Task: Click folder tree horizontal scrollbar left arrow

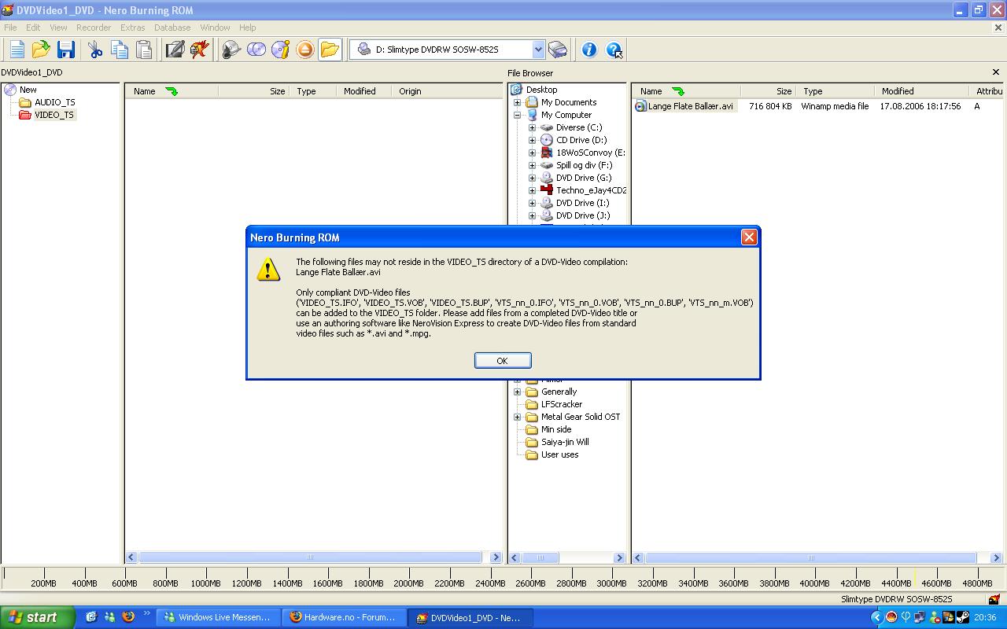Action: [515, 557]
